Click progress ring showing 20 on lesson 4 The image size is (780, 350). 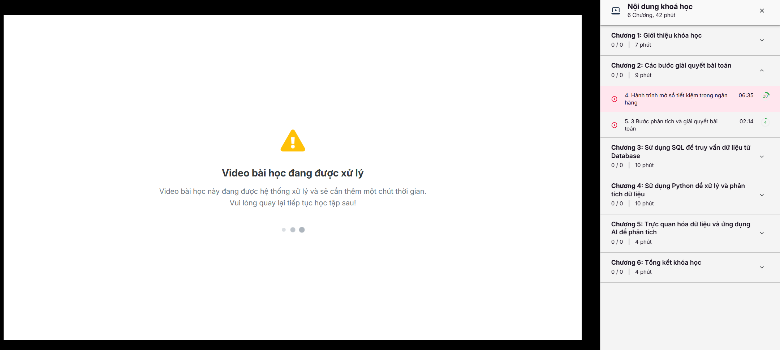point(766,95)
